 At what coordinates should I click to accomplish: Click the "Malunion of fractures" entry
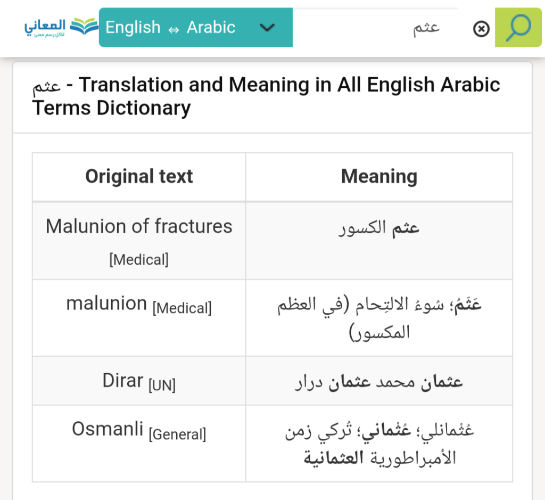click(139, 226)
